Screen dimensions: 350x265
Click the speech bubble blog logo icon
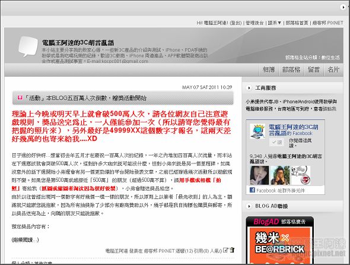[x=28, y=46]
